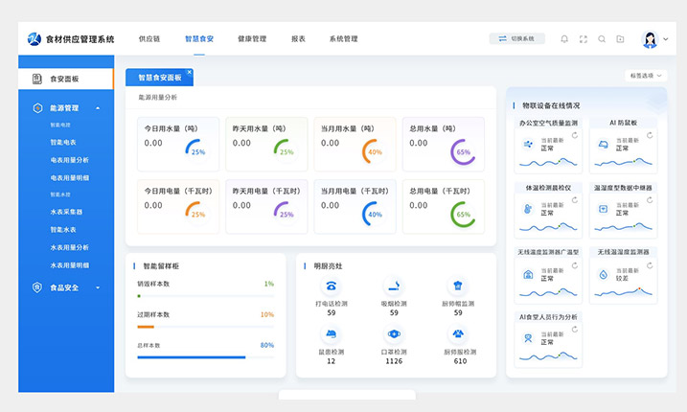Click the 过期样本数 10% progress bar

205,327
